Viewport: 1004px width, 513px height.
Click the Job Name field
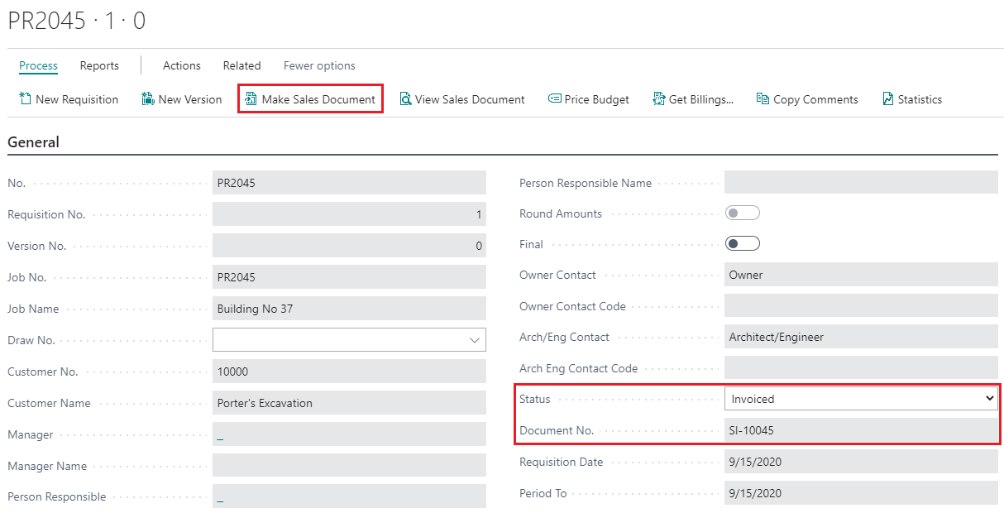[x=348, y=309]
